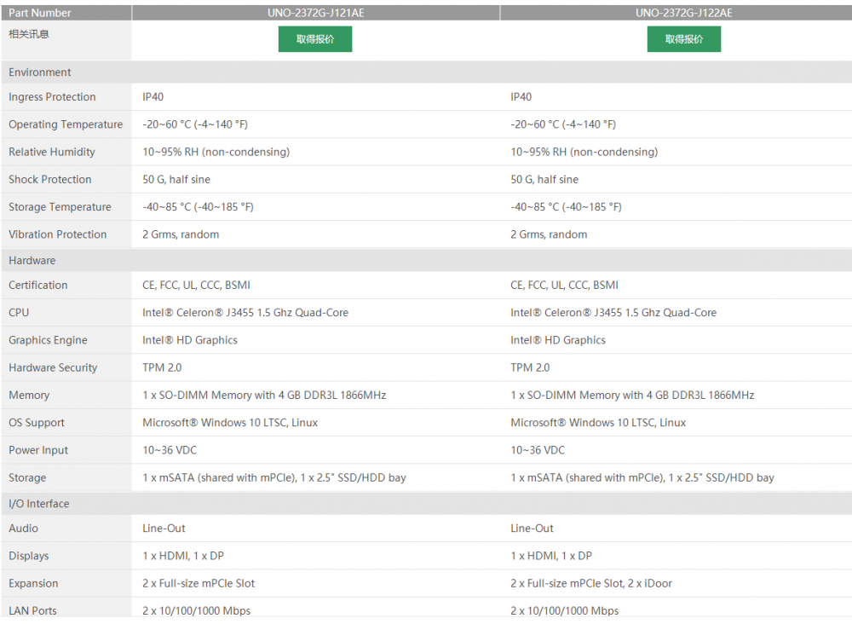Click the Displays row label
This screenshot has width=852, height=624.
[28, 556]
